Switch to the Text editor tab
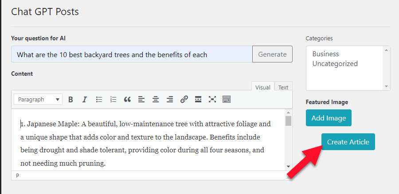 click(283, 87)
